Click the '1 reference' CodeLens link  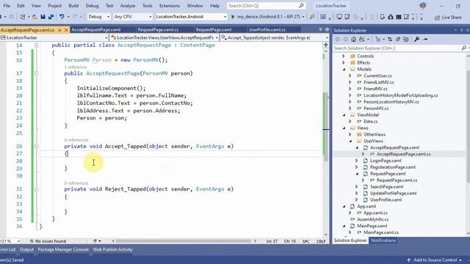(x=75, y=67)
